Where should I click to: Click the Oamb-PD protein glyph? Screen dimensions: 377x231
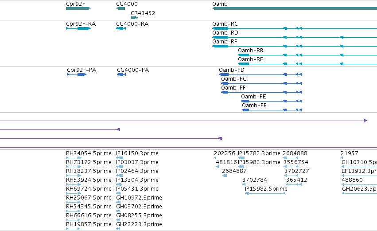(260, 74)
